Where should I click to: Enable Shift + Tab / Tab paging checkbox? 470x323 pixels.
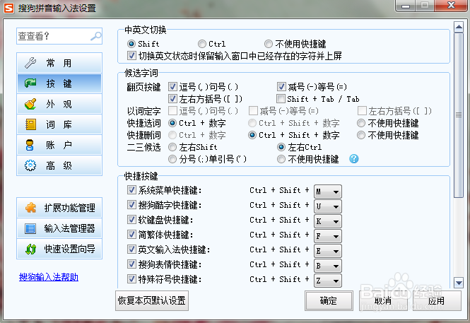click(x=281, y=99)
